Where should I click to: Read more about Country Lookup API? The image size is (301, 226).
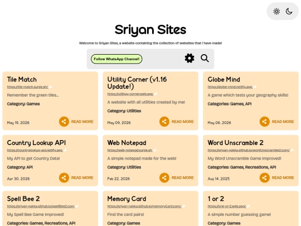click(x=82, y=178)
